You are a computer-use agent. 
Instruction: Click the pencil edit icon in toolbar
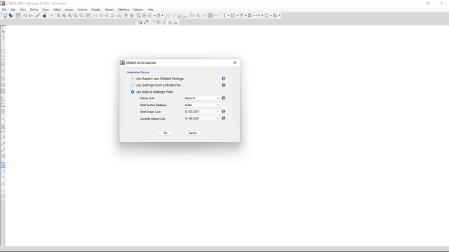coord(38,16)
